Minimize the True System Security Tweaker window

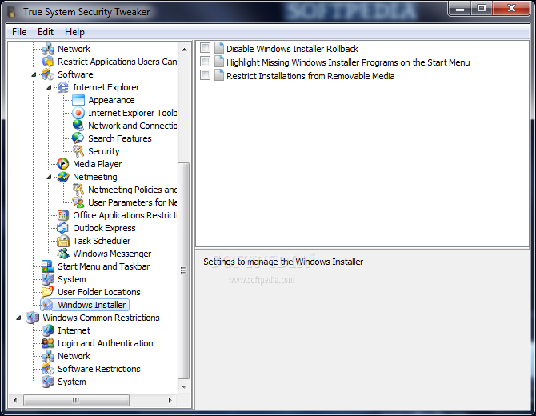pyautogui.click(x=460, y=8)
